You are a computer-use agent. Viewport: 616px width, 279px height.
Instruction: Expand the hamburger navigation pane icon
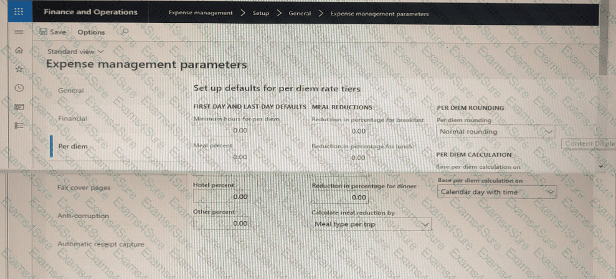(19, 32)
